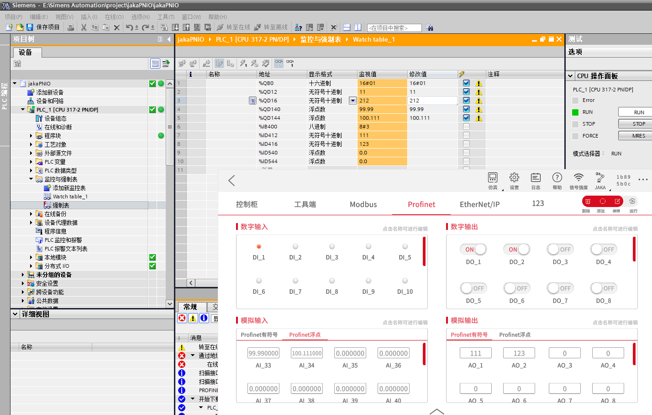Viewport: 652px width, 415px height.
Task: Click the delete X icon in toolbar
Action: coord(116,27)
